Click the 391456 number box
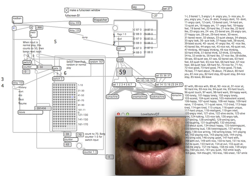This screenshot has width=249, height=176. coord(43,109)
